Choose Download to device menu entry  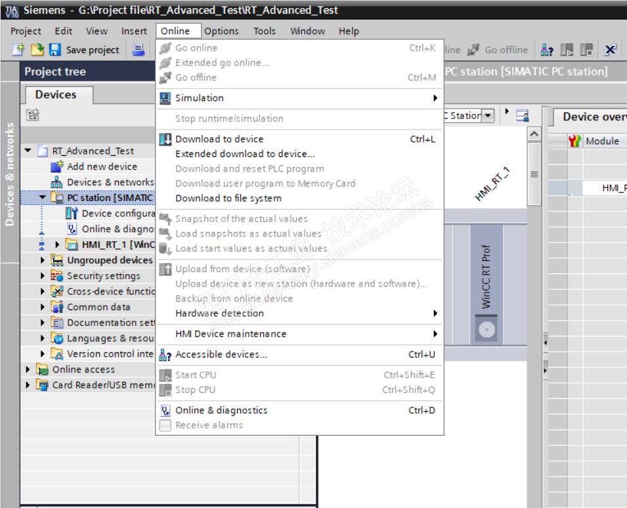[x=299, y=139]
